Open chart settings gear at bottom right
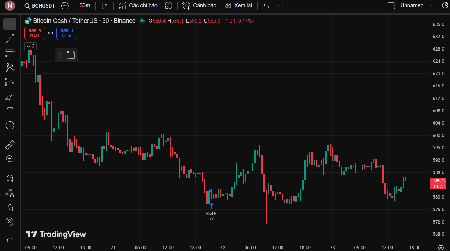 (441, 247)
